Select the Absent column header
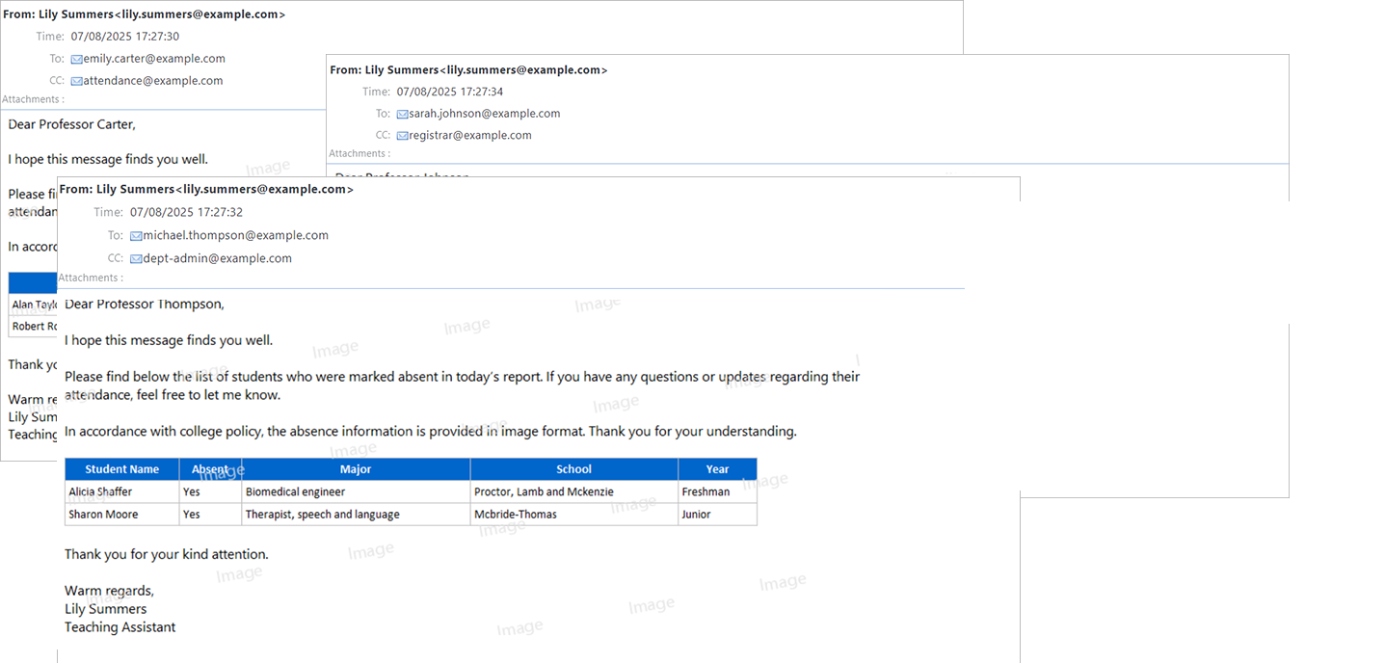 (210, 469)
